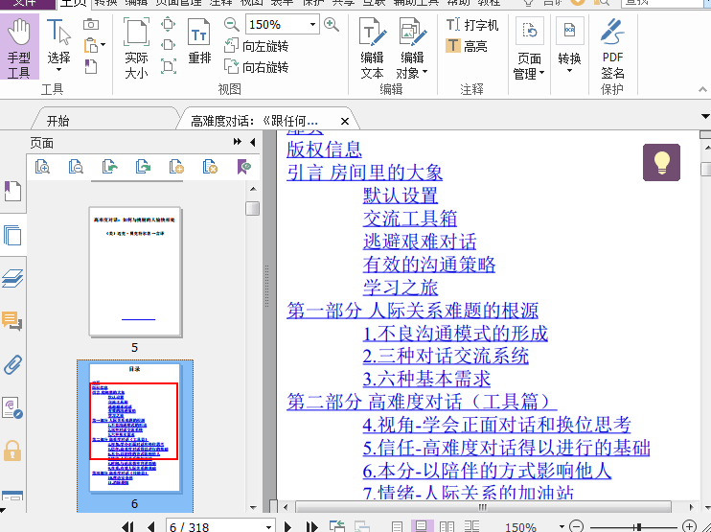The width and height of the screenshot is (711, 532).
Task: Enable continuous page view mode
Action: pos(422,526)
